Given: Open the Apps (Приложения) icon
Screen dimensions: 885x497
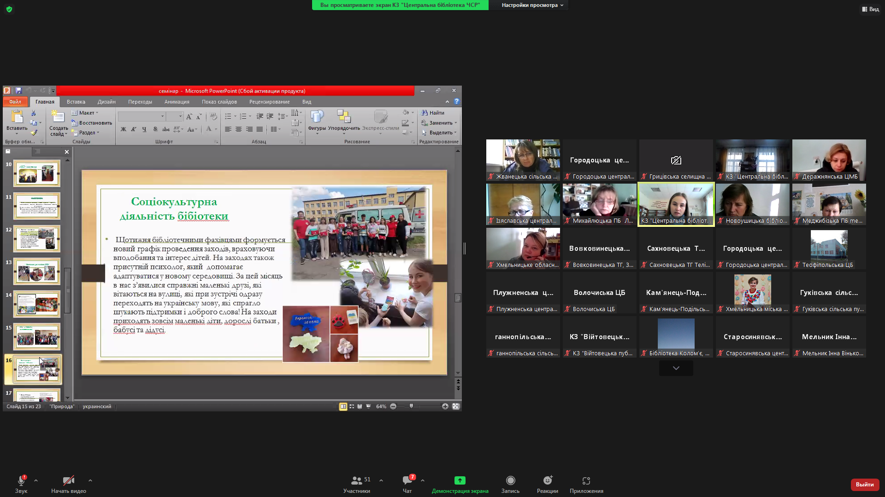Looking at the screenshot, I should point(586,481).
